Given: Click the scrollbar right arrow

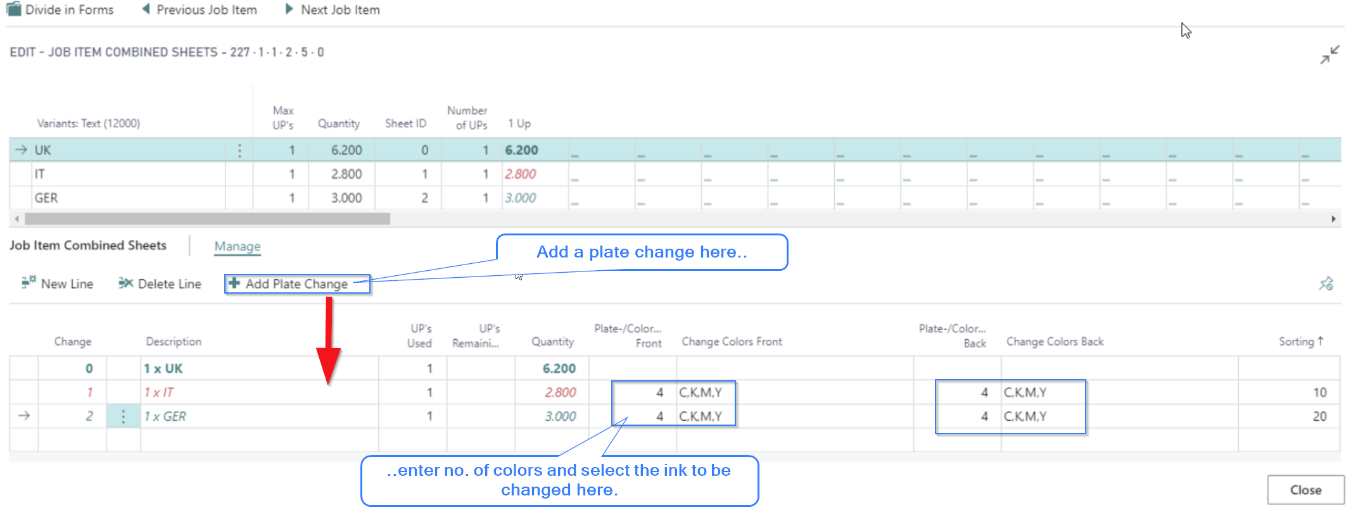Looking at the screenshot, I should point(1333,219).
